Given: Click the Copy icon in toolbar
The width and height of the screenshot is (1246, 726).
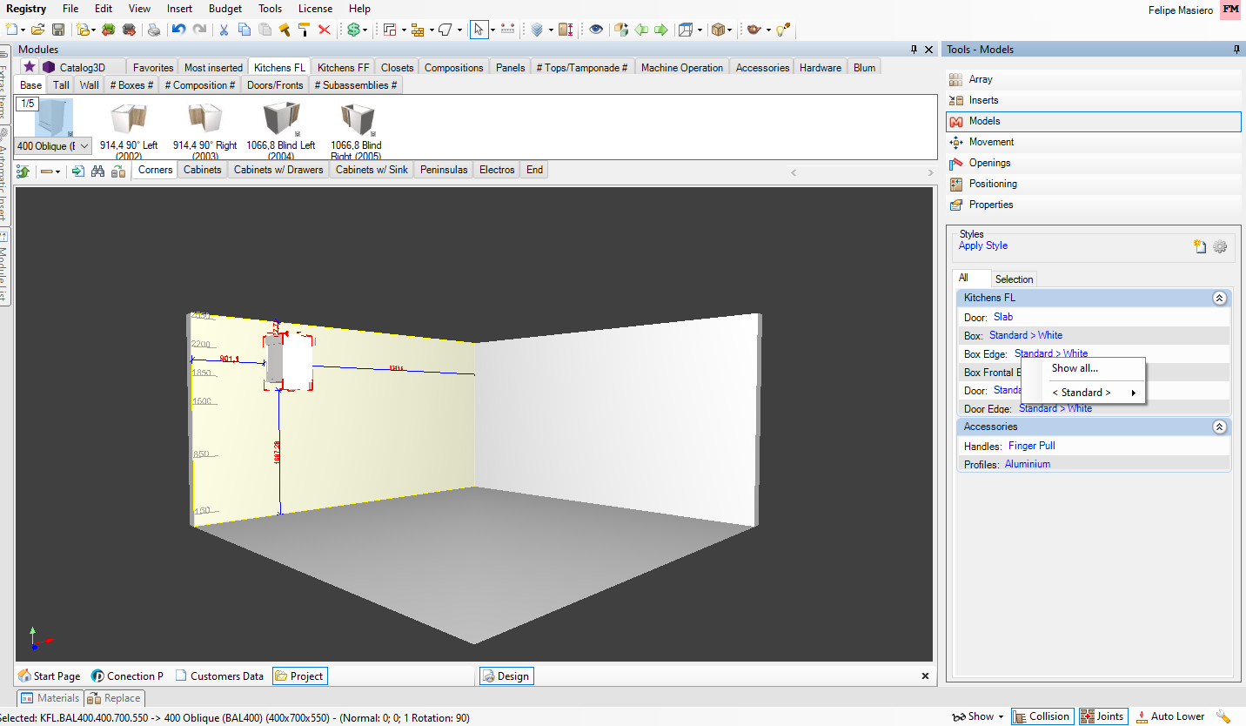Looking at the screenshot, I should (x=245, y=30).
